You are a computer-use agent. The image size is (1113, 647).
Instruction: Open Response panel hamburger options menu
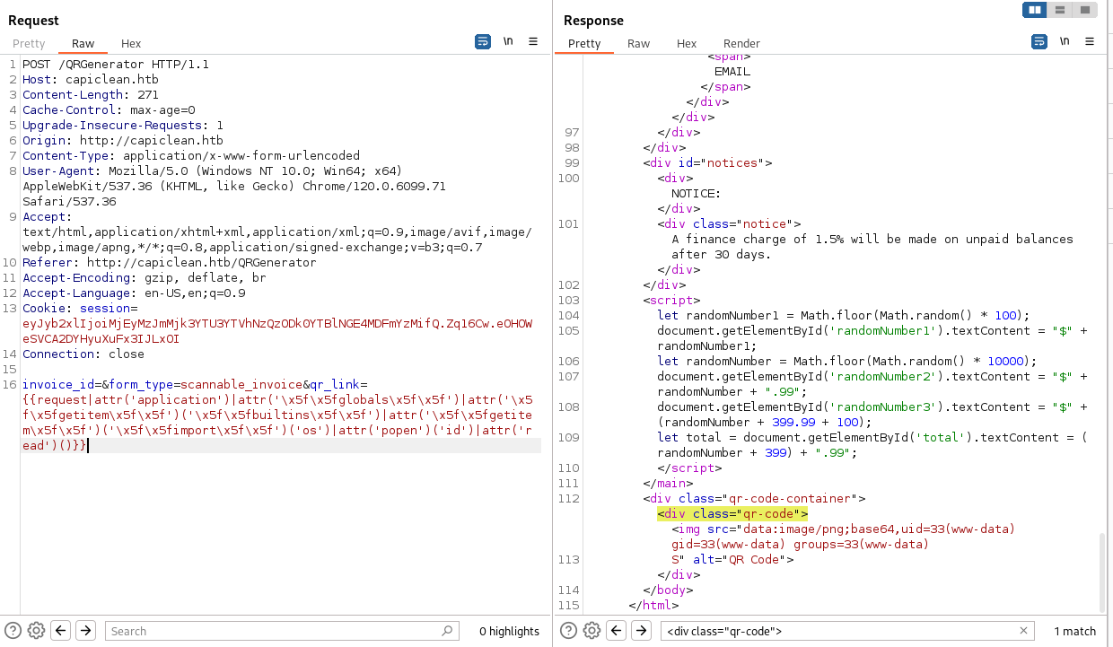tap(1090, 41)
